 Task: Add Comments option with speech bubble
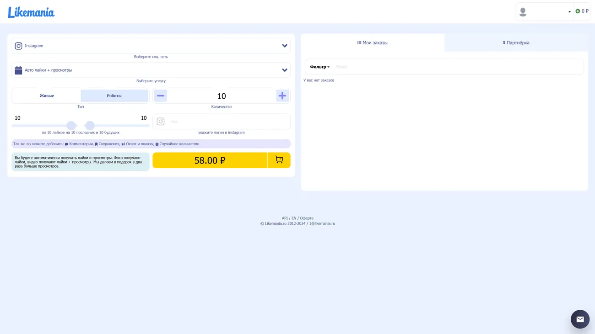79,144
